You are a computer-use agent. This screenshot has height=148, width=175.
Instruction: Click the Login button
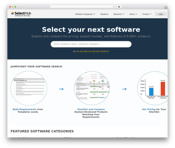tap(161, 14)
